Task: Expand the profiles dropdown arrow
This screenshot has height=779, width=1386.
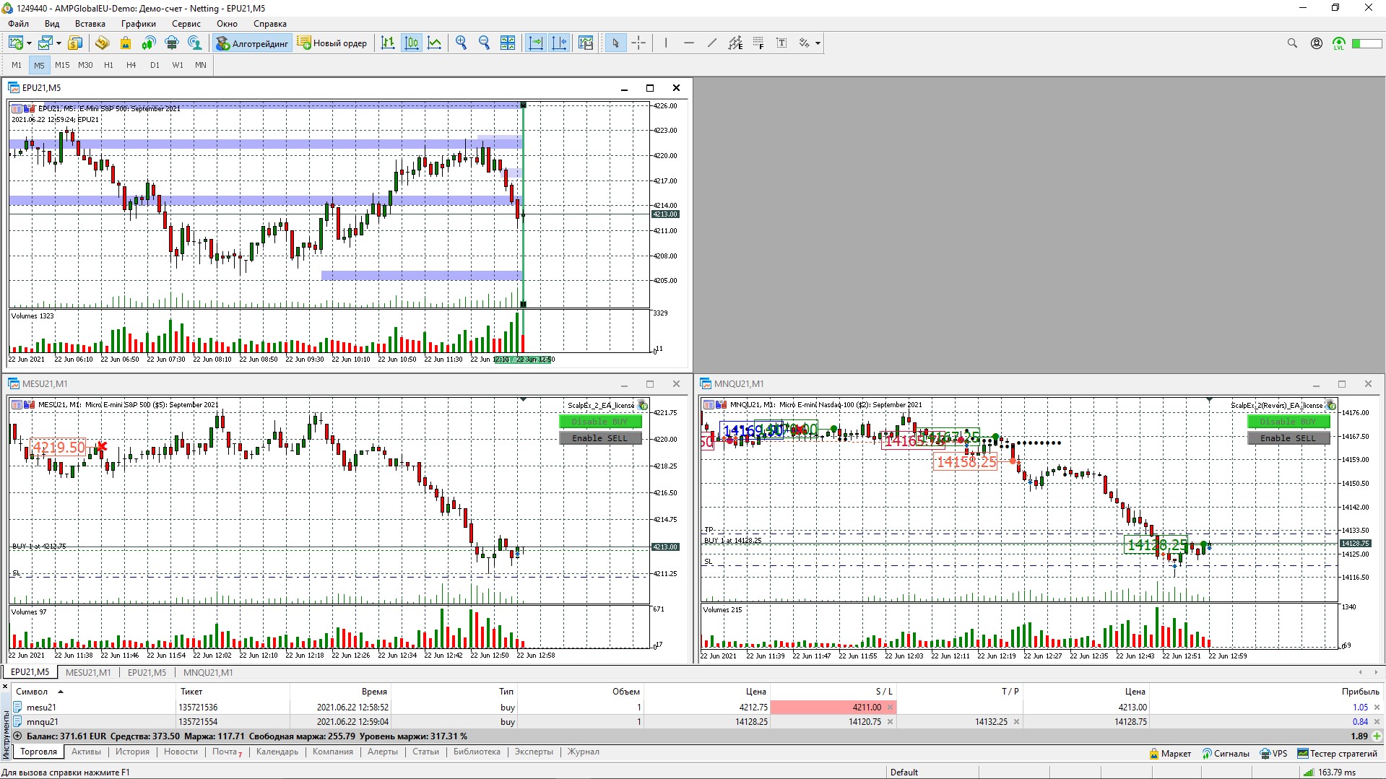Action: coord(59,43)
